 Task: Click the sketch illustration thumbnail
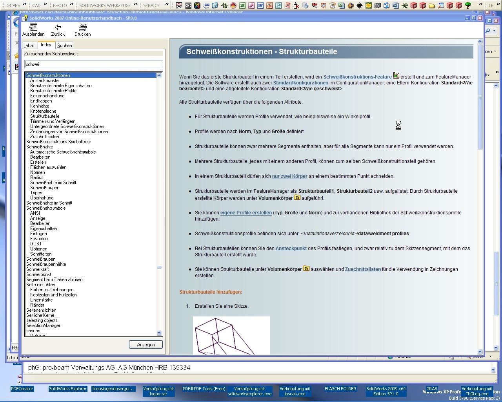click(231, 335)
